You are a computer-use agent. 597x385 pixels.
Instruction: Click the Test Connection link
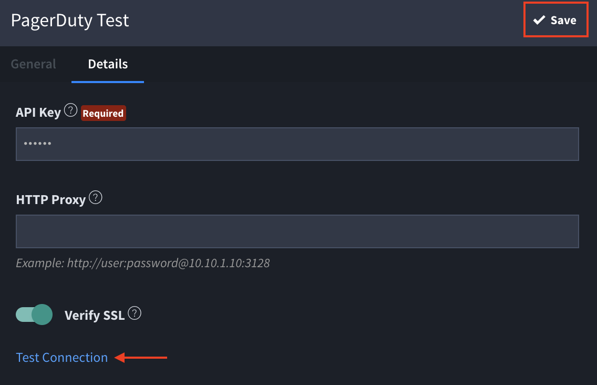(62, 358)
